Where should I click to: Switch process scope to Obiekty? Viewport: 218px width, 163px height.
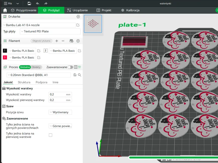click(36, 67)
